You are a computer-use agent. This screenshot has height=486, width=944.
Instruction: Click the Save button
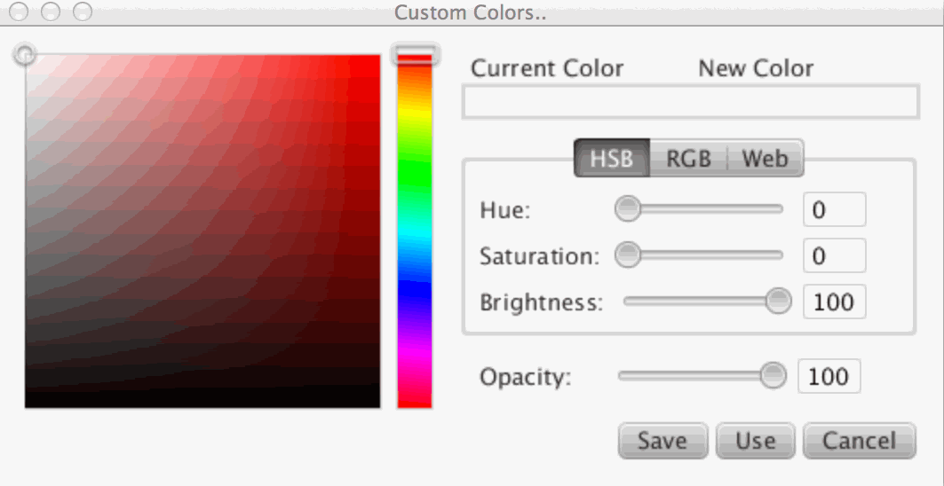pos(662,441)
